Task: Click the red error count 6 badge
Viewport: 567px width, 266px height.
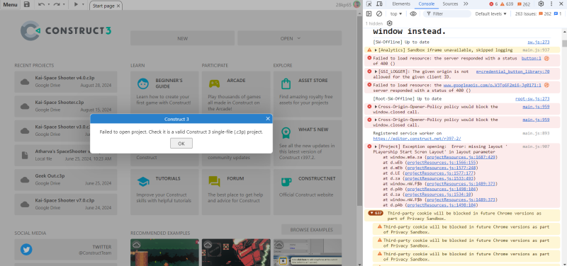Action: tap(493, 4)
